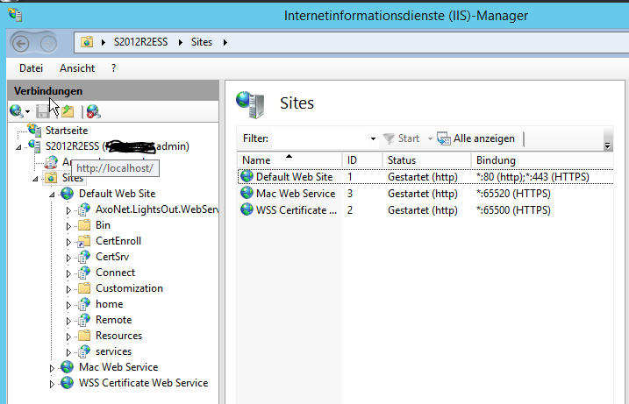Expand the Customization folder node
This screenshot has height=404, width=629.
pyautogui.click(x=68, y=289)
